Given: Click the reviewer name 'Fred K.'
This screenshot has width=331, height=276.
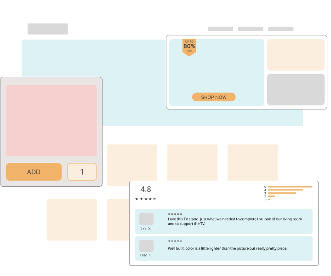Looking at the screenshot, I should pyautogui.click(x=146, y=255).
